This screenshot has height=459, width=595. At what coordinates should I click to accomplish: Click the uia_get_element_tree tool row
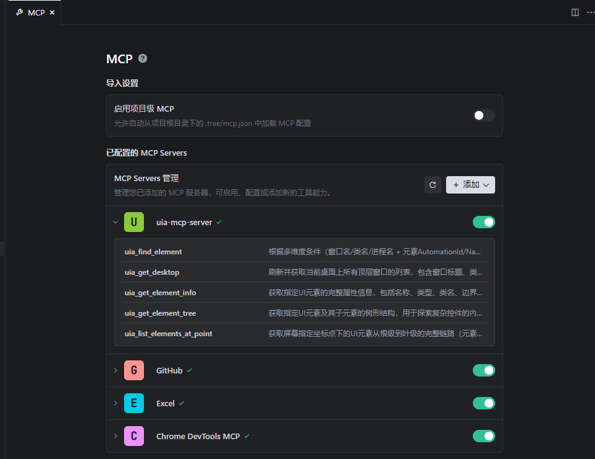305,313
